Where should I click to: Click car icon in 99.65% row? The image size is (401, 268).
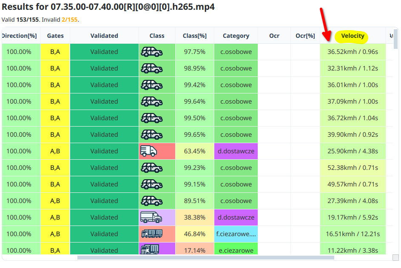click(x=152, y=135)
